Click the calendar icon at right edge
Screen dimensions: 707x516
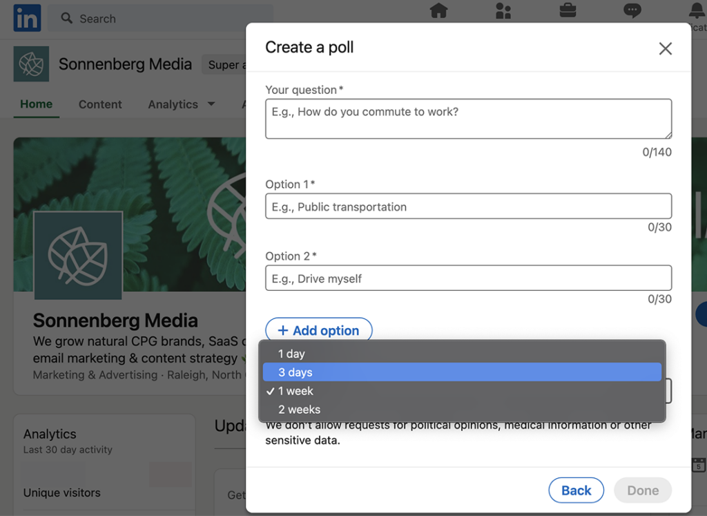pos(699,465)
